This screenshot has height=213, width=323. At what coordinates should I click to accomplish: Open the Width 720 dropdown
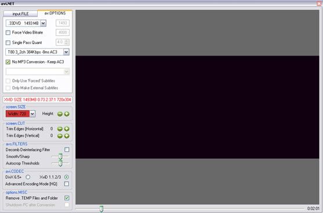click(x=32, y=113)
